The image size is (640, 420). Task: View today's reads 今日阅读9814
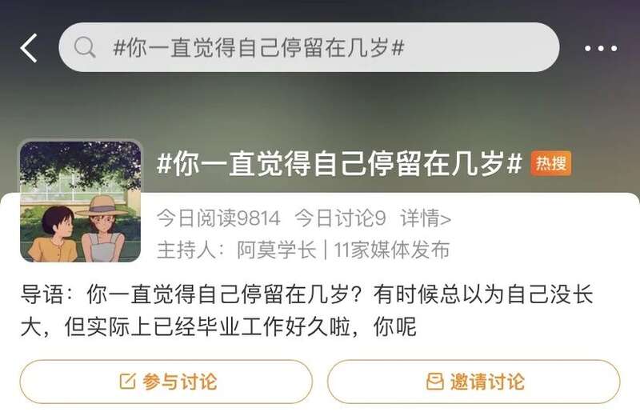(218, 218)
